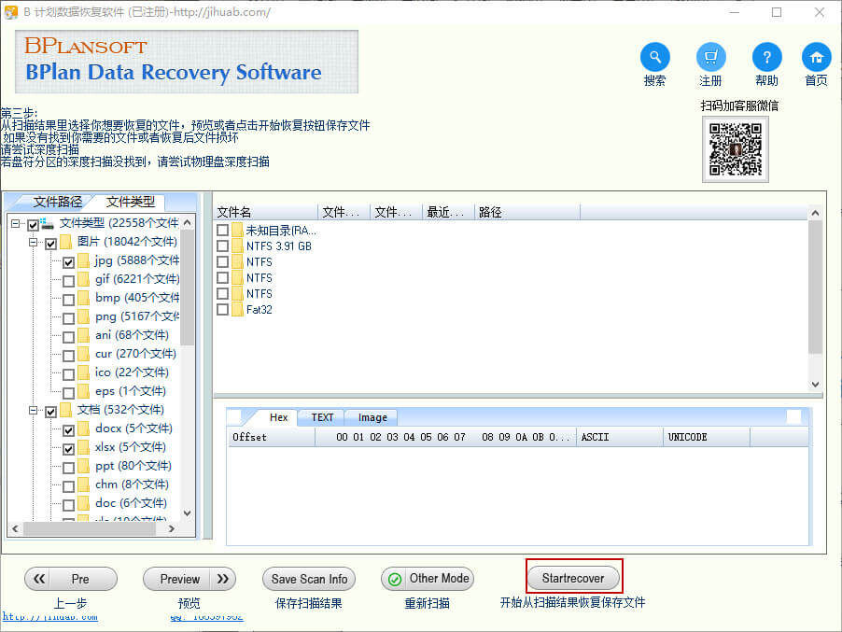The image size is (842, 632).
Task: Click the Fat32 folder icon in file list
Action: 237,310
